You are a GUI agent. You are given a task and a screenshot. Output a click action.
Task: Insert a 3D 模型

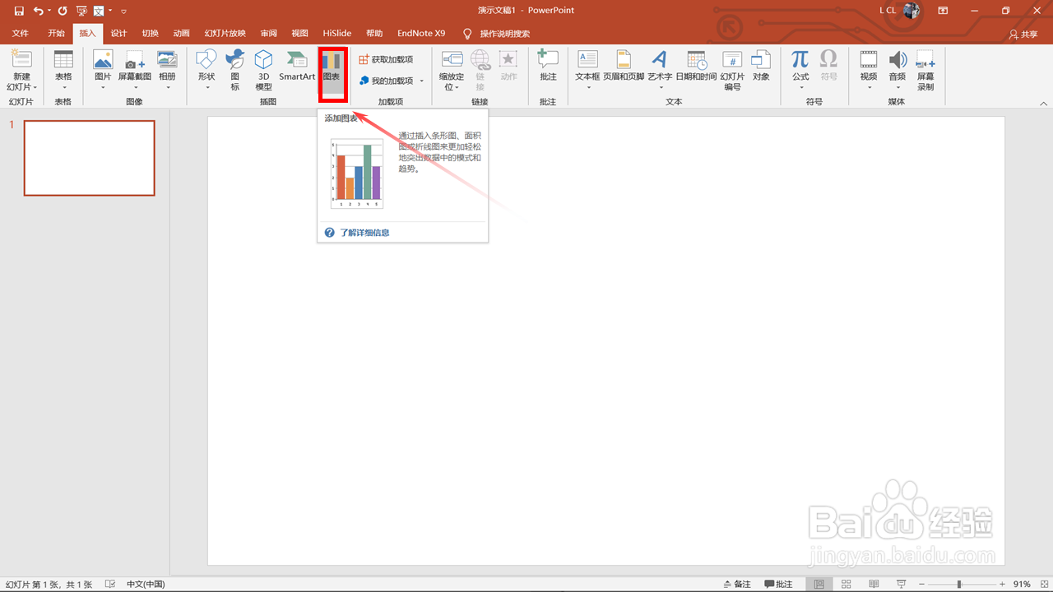click(x=263, y=70)
